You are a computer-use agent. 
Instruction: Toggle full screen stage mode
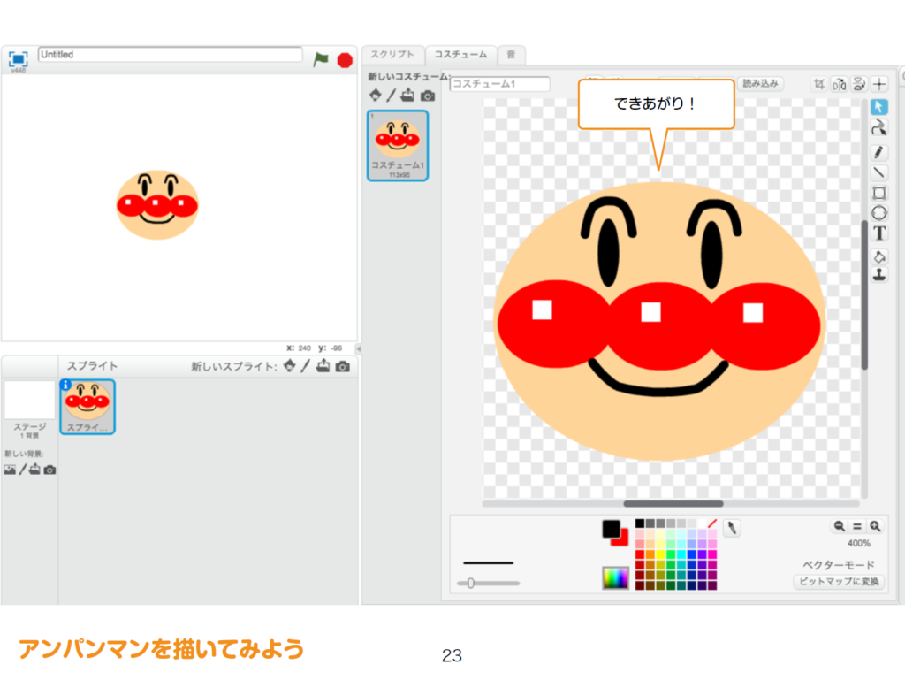(18, 58)
